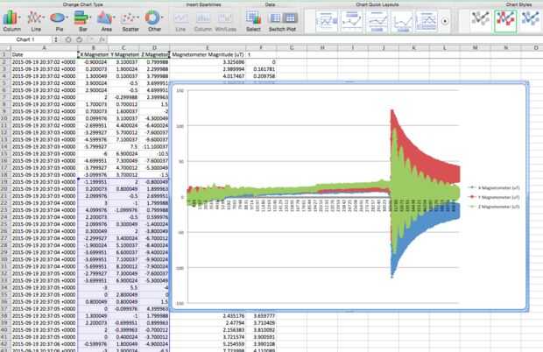Insert a Column sparkline
The height and width of the screenshot is (352, 543).
[x=203, y=22]
